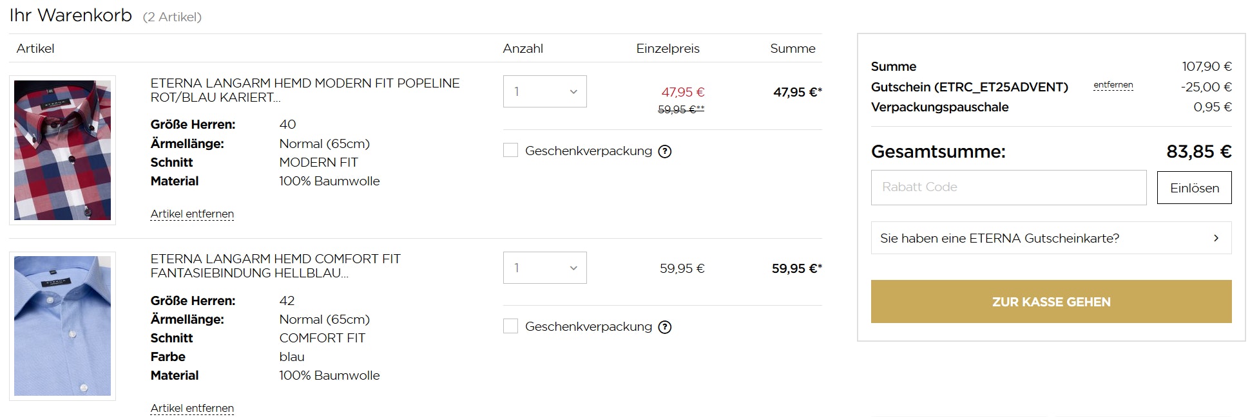Enable gift wrapping for the red checkered shirt
Viewport: 1259px width, 417px height.
pos(510,151)
